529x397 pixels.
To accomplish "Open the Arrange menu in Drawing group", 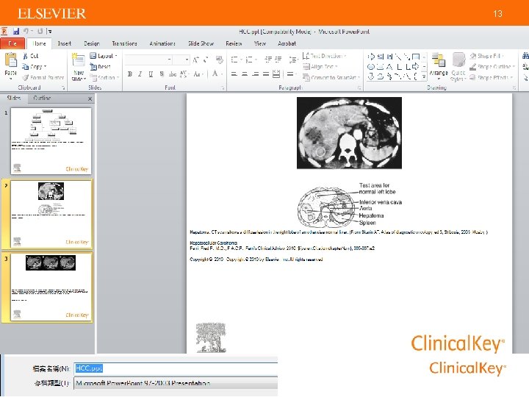I will point(438,67).
